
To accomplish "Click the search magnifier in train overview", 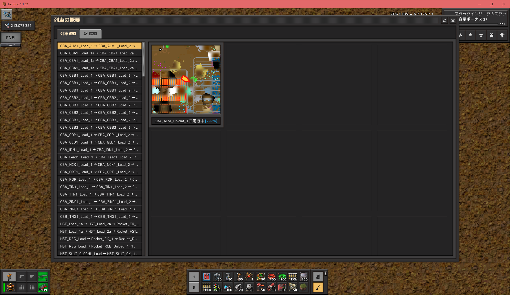I will coord(444,21).
